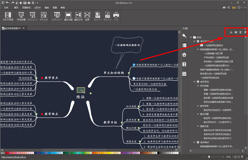The width and height of the screenshot is (248, 160).
Task: Collapse the 解决问题 outline node
Action: click(198, 114)
